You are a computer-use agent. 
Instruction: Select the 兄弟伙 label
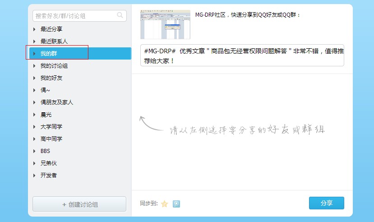click(x=49, y=163)
